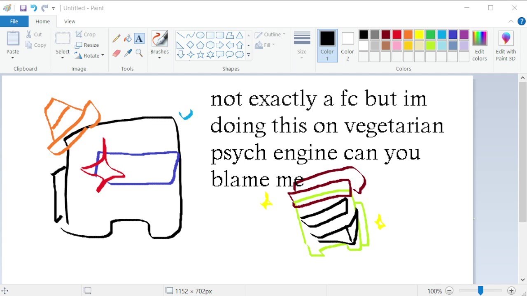Click the Help question mark icon

[x=521, y=21]
